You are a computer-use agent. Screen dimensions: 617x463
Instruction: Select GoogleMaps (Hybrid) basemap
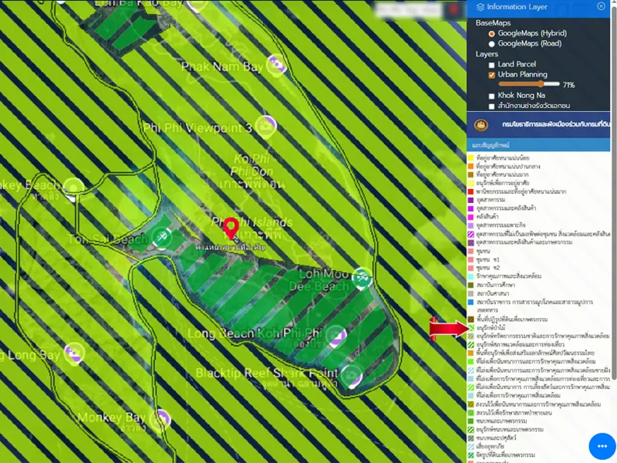click(492, 34)
